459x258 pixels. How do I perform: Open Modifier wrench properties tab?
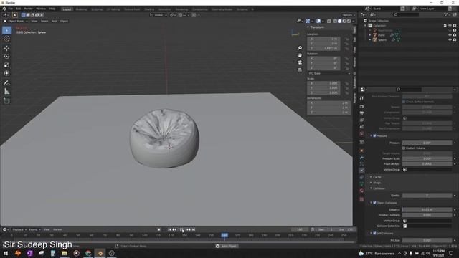361,158
